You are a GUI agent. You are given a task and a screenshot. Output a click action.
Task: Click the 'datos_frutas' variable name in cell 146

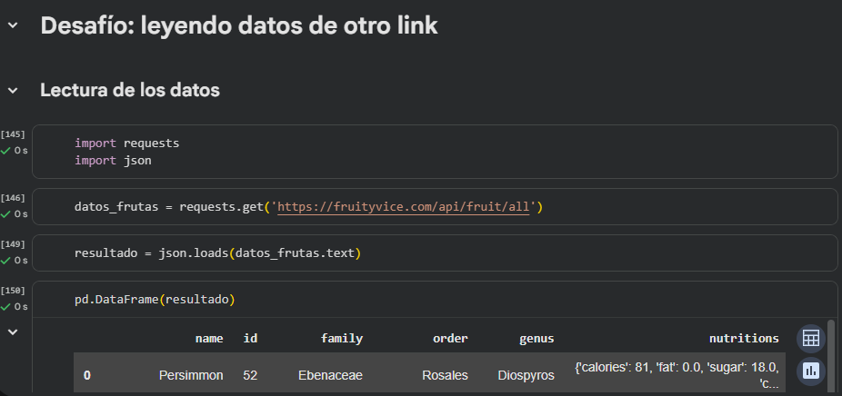(x=116, y=206)
